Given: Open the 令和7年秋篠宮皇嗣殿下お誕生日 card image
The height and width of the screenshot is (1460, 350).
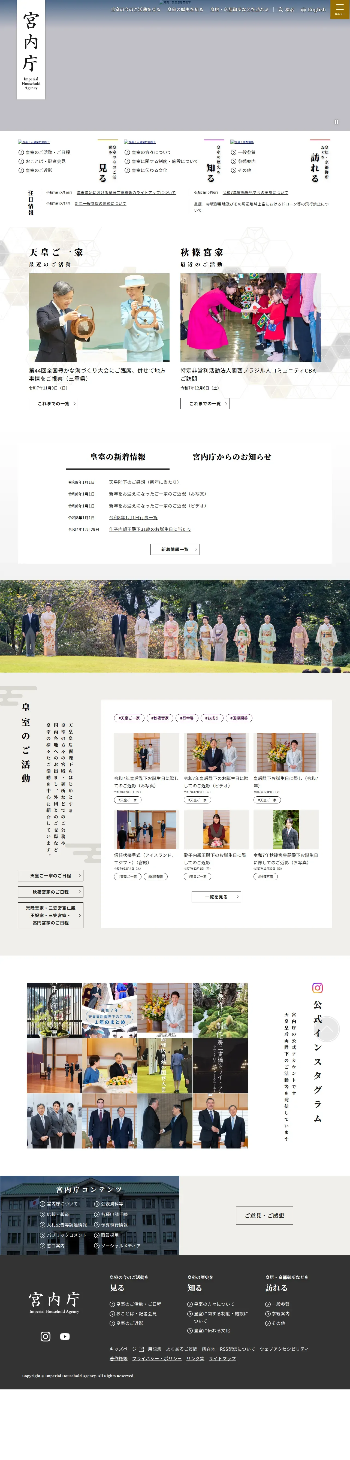Looking at the screenshot, I should pyautogui.click(x=286, y=829).
